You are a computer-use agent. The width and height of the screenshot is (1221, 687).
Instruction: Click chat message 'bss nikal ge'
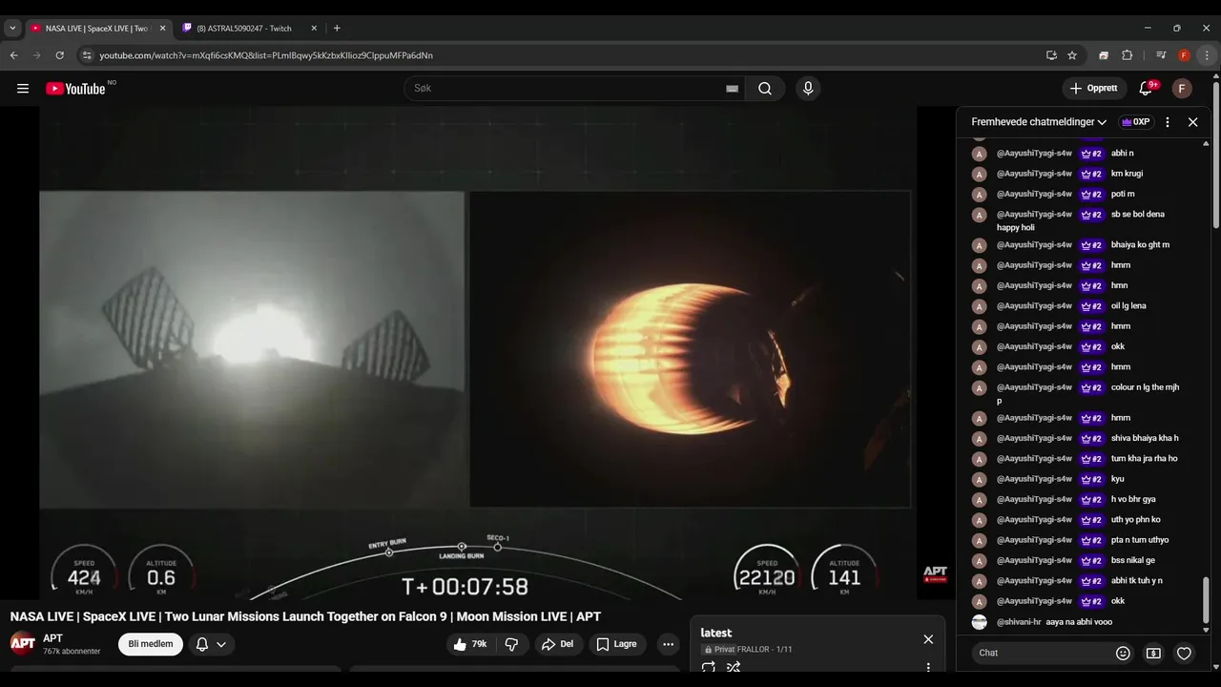click(1132, 561)
